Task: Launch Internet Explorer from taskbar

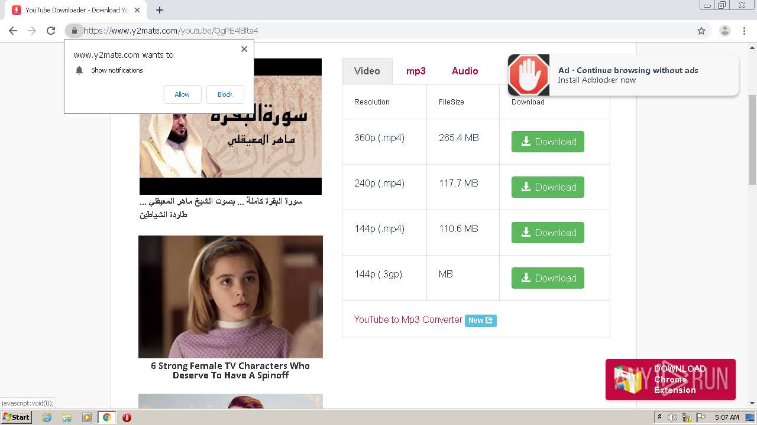Action: [x=47, y=417]
